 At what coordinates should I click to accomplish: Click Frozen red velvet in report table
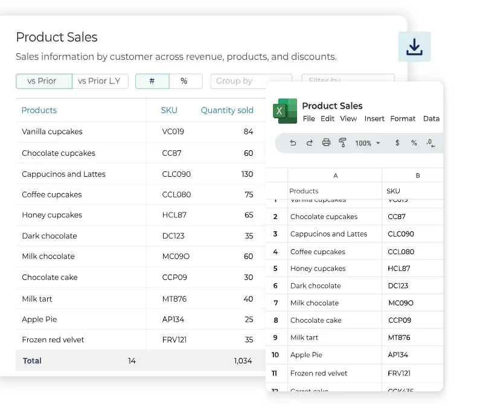53,340
